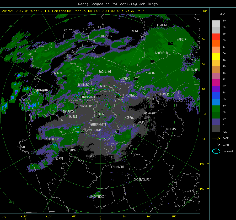Click the cyan ellipse 'current' legend icon
The height and width of the screenshot is (220, 236).
[x=216, y=151]
